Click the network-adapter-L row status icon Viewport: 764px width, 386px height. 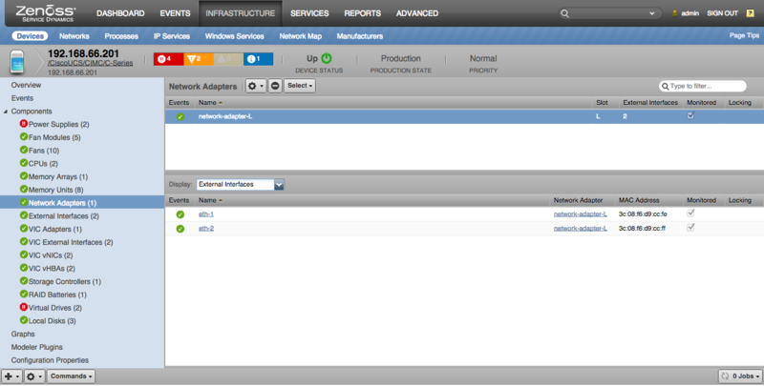pyautogui.click(x=180, y=116)
